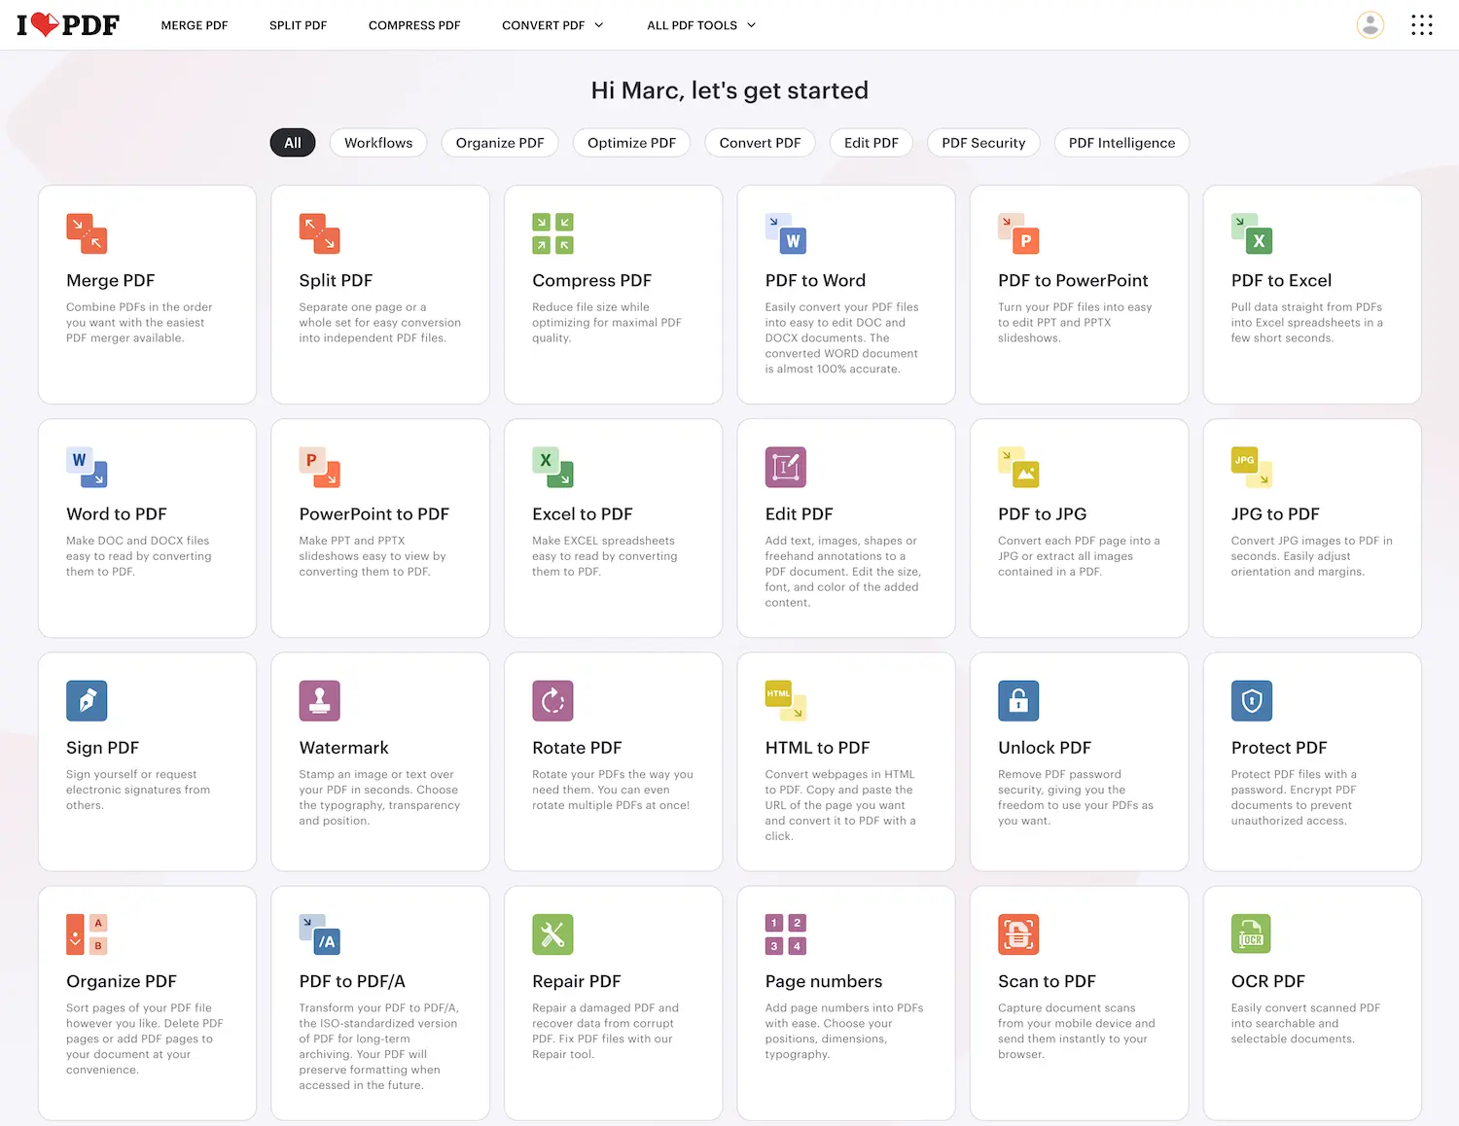Show the PDF Intelligence category
The image size is (1459, 1126).
[x=1121, y=143]
